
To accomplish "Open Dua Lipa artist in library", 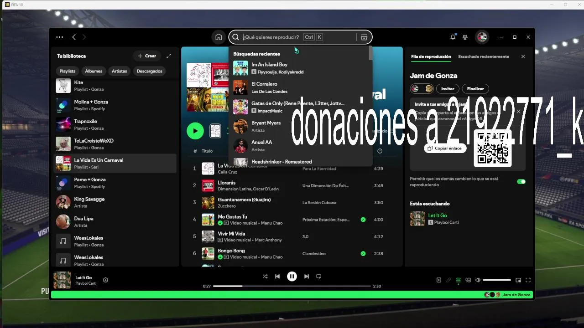I will click(x=115, y=222).
